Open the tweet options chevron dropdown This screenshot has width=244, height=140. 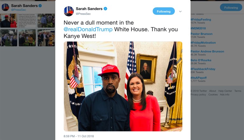pyautogui.click(x=180, y=11)
